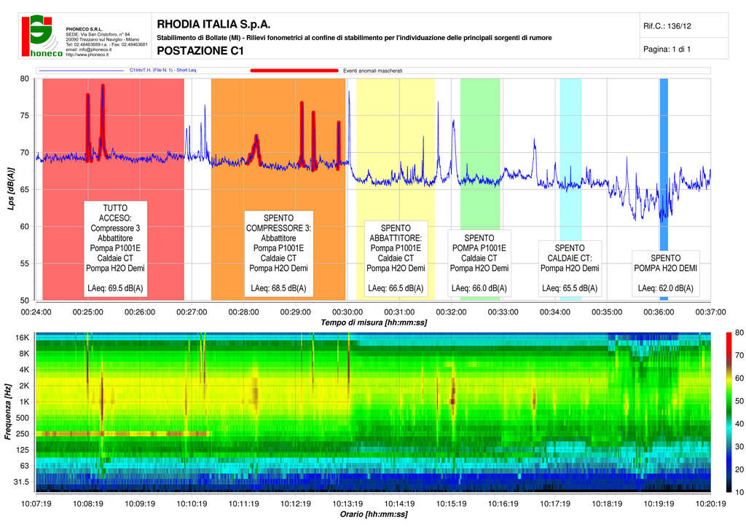Click the Lps [dB(A)] axis label

(x=11, y=189)
